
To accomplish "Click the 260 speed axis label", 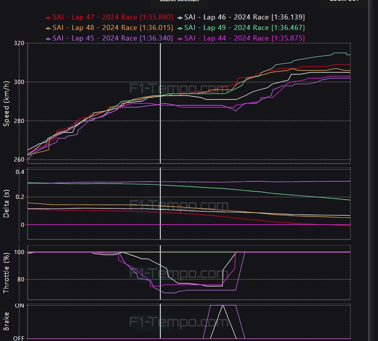I will point(19,160).
